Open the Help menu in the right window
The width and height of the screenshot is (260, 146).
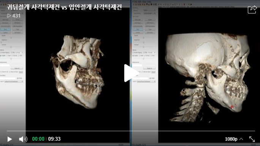(x=149, y=2)
